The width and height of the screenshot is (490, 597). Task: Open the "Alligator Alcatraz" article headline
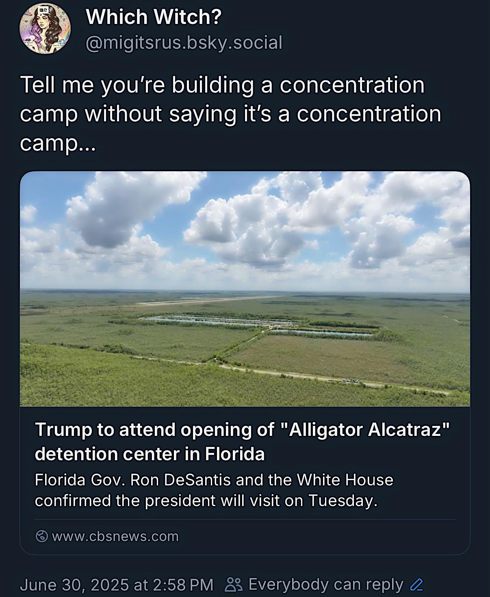243,442
